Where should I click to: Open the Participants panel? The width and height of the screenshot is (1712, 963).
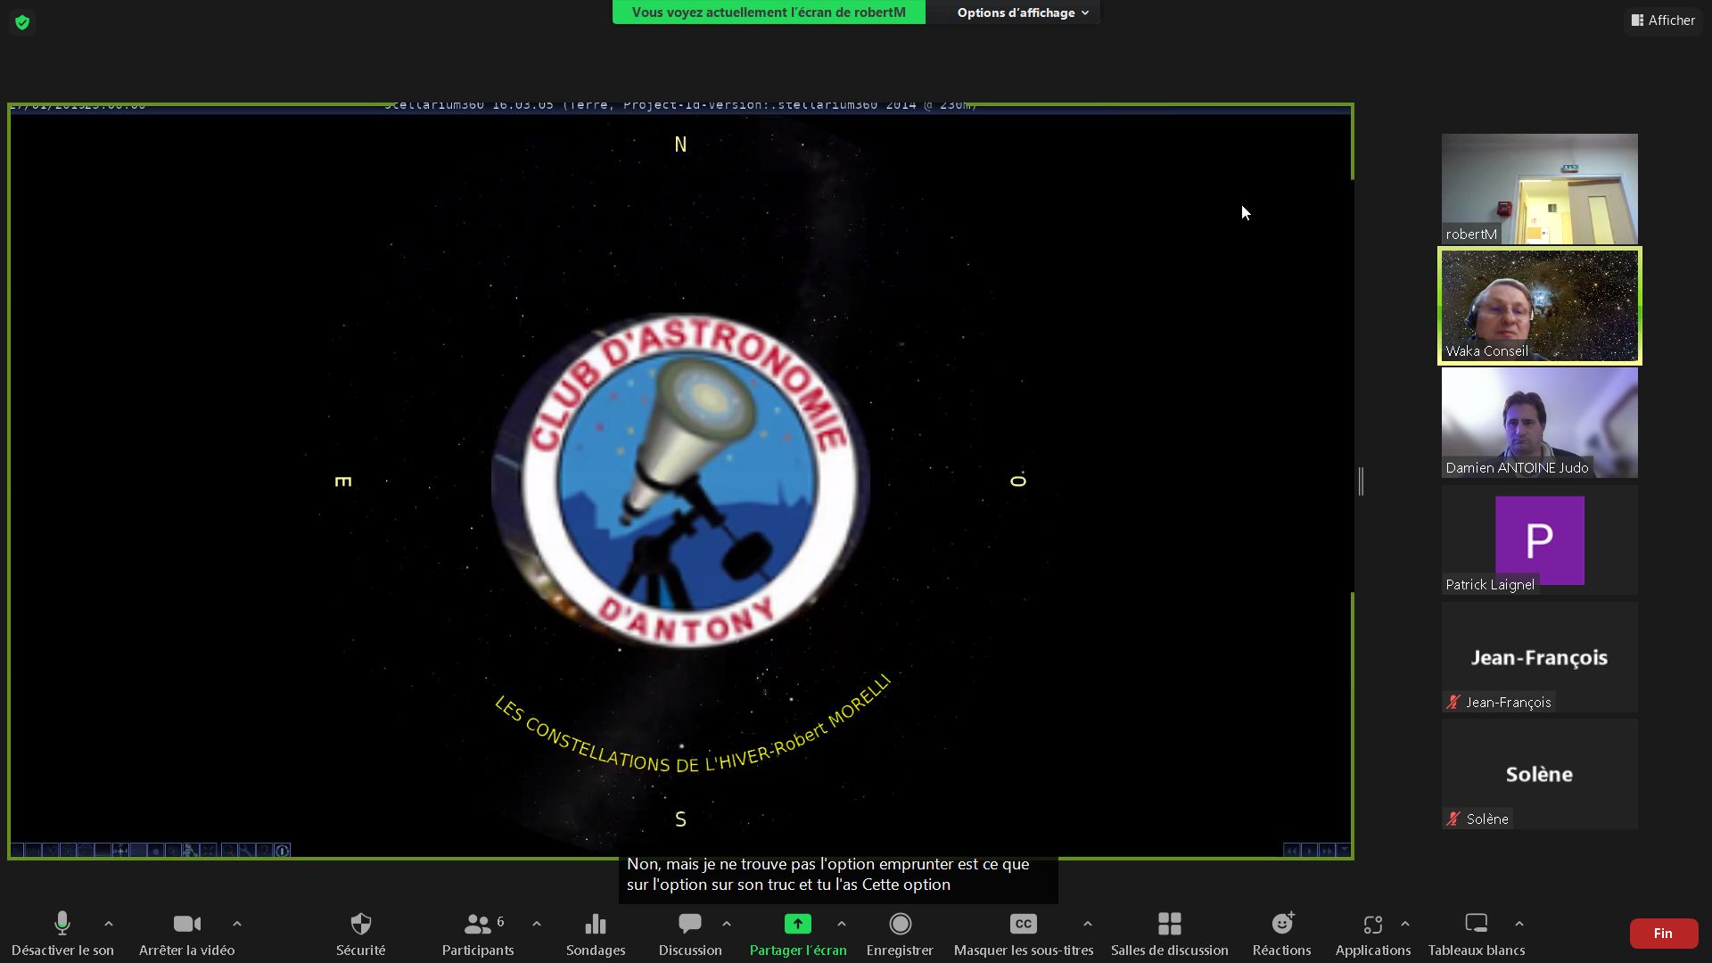(478, 933)
